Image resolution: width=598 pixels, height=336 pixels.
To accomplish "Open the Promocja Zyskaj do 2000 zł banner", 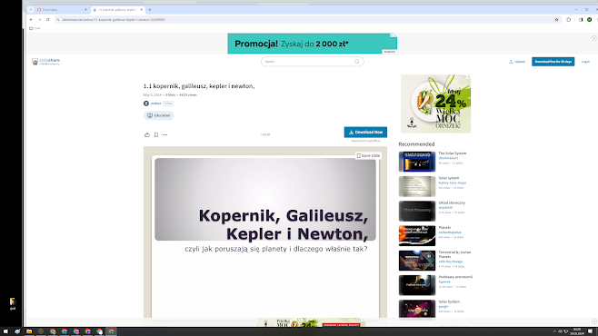I will (313, 44).
